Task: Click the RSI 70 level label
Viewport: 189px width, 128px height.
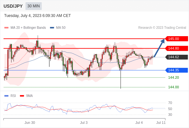Action: click(170, 103)
